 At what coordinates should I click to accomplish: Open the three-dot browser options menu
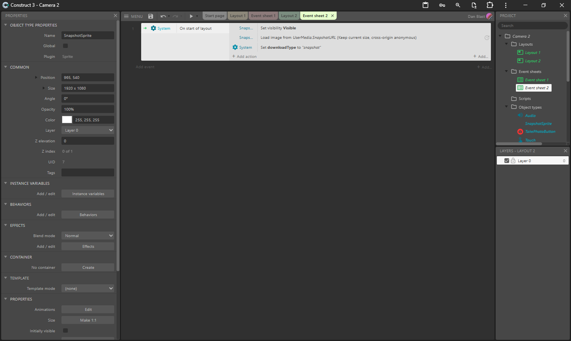click(506, 5)
